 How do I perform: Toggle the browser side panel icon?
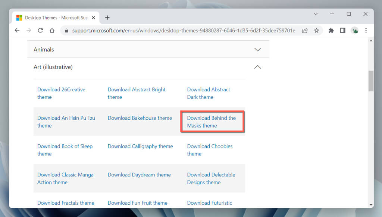(342, 31)
